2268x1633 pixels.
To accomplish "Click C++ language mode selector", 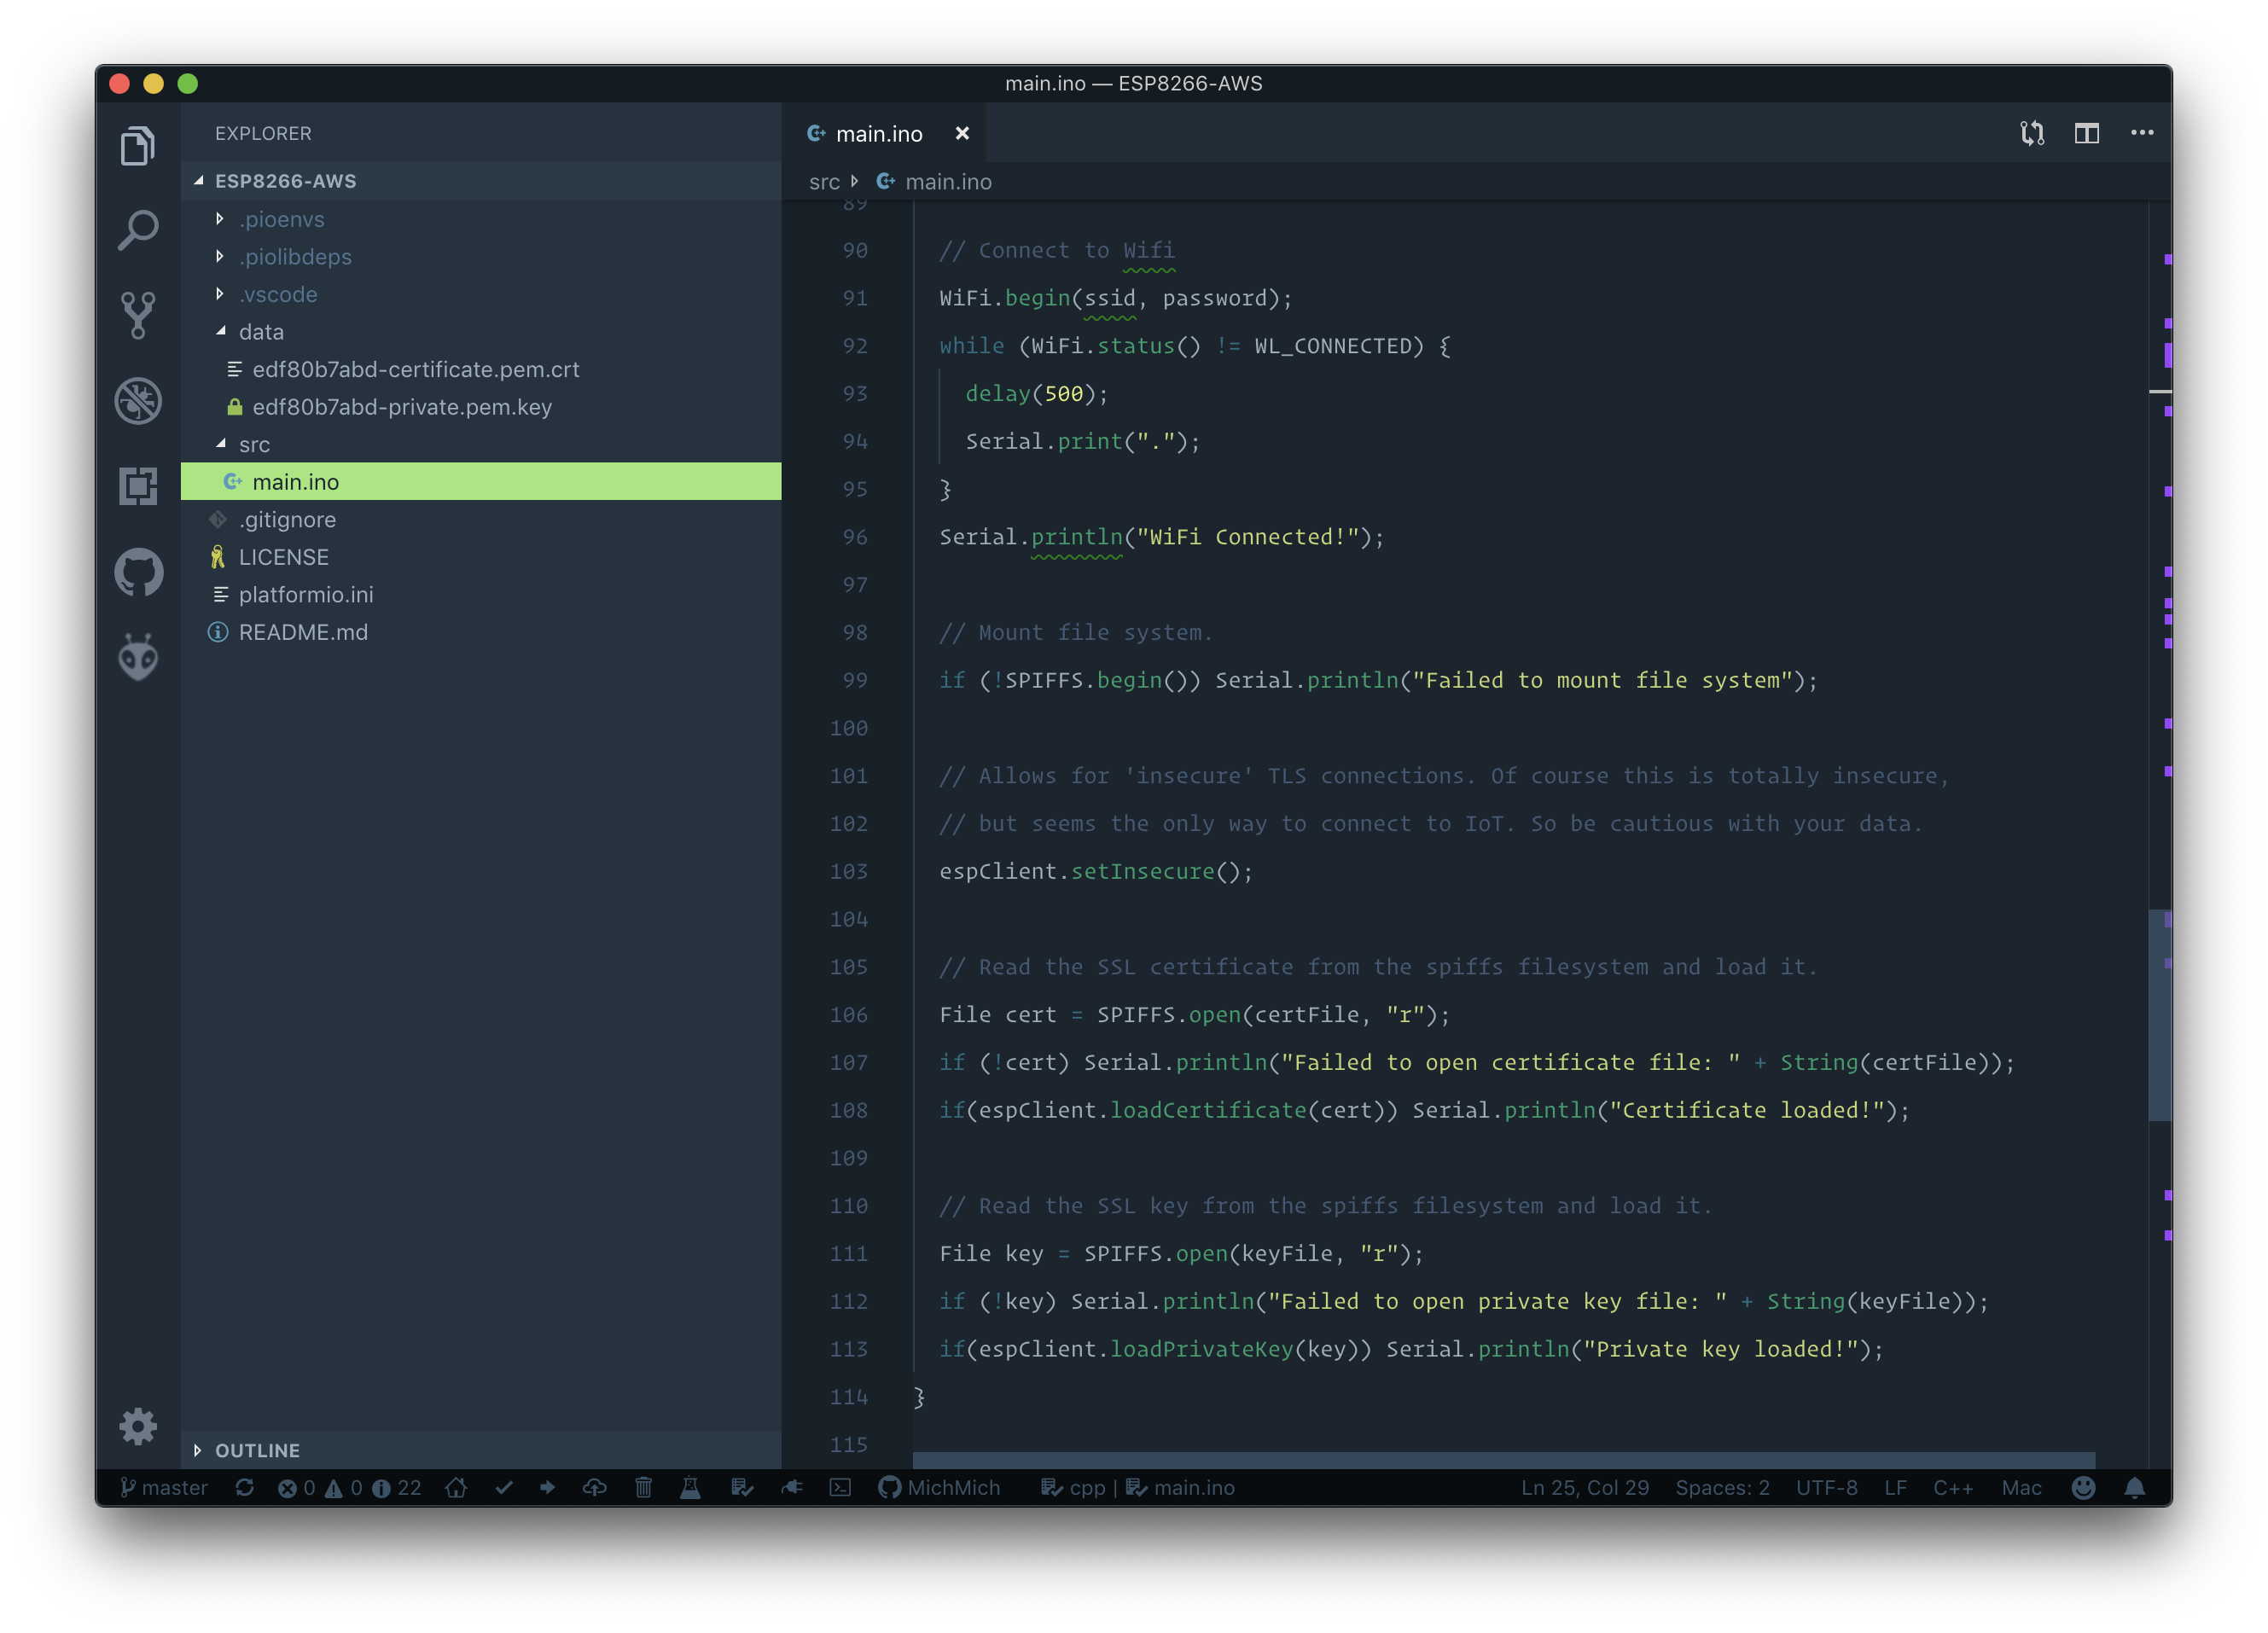I will (1952, 1487).
